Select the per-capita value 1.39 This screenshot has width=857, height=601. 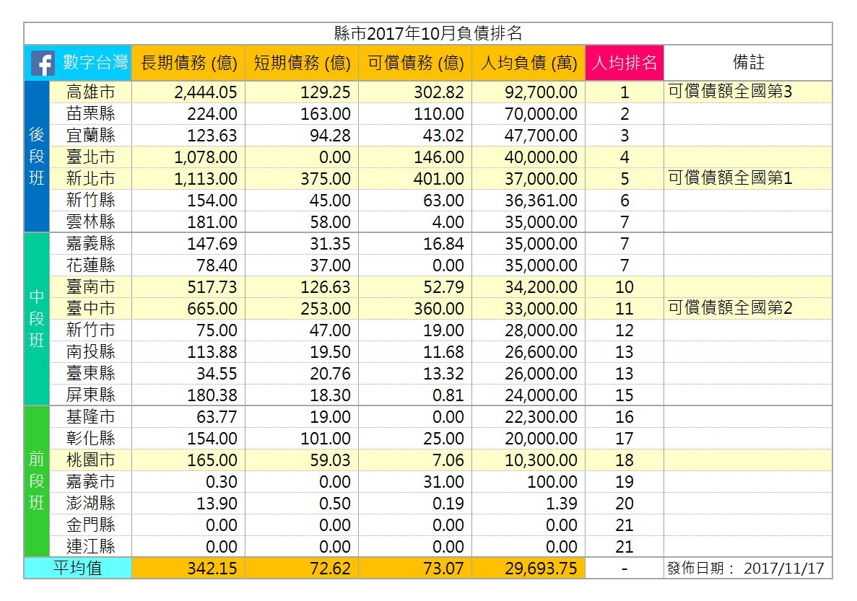pos(561,504)
